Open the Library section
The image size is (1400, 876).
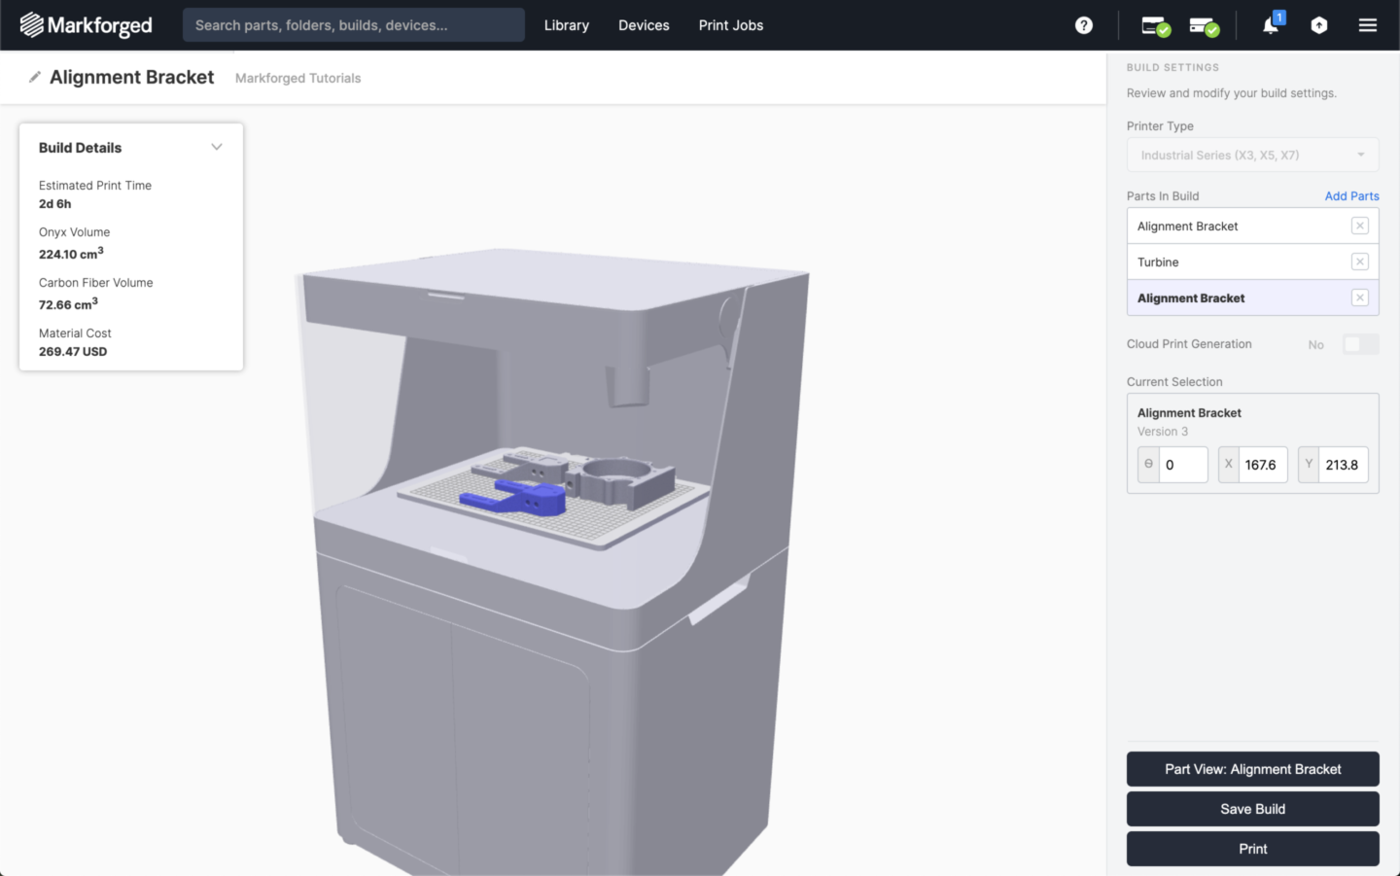[566, 25]
